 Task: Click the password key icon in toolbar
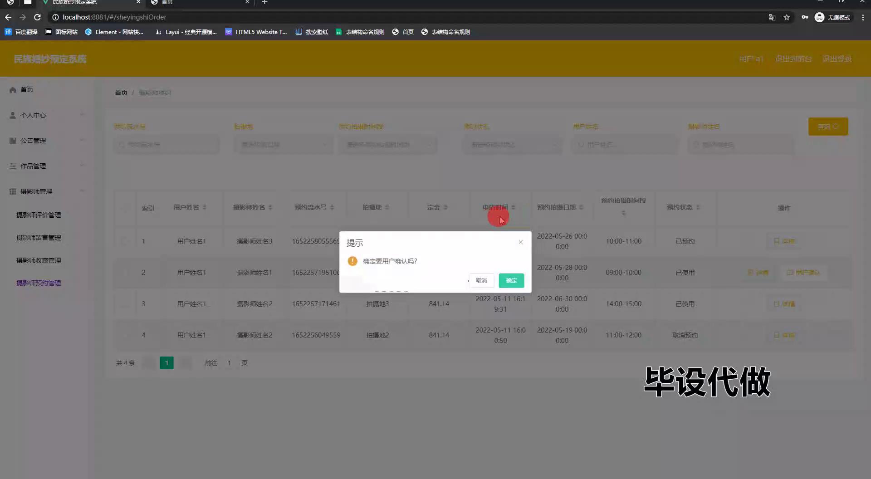click(804, 17)
